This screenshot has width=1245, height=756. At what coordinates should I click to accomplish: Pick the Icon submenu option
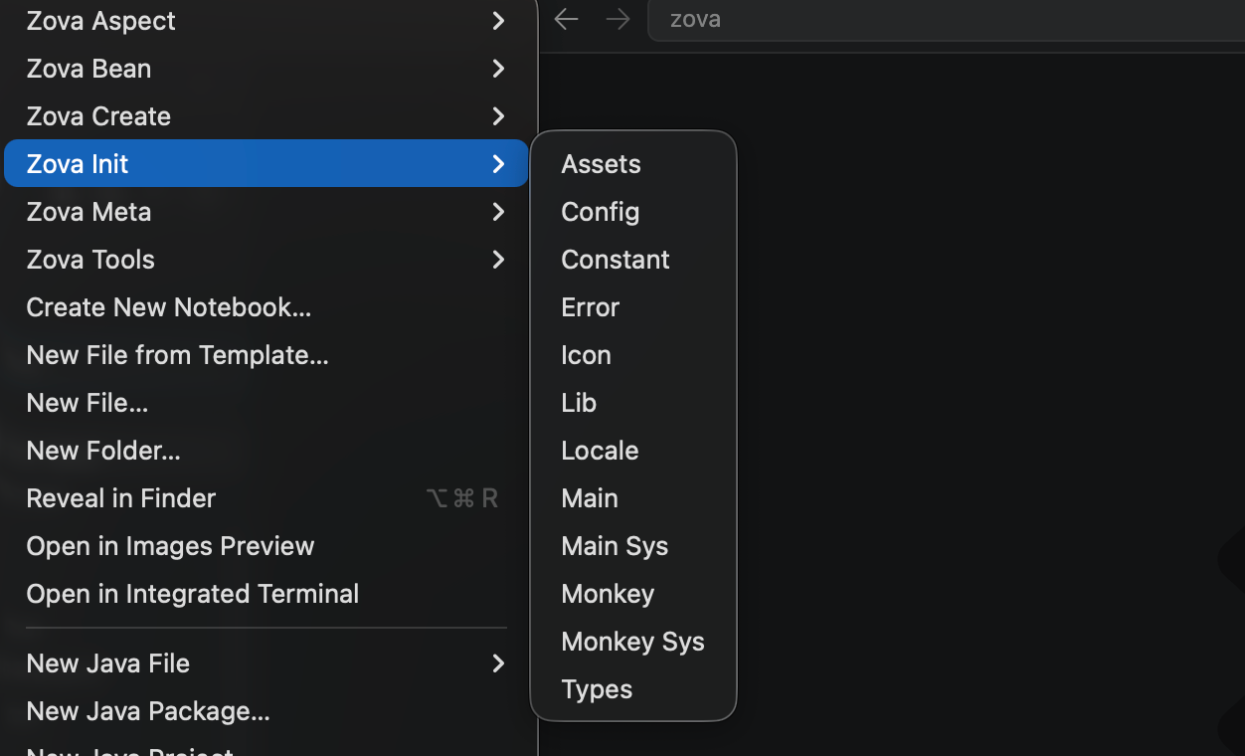pyautogui.click(x=587, y=355)
